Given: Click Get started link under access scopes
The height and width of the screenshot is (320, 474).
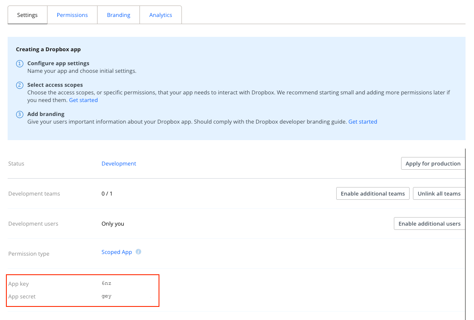Looking at the screenshot, I should (84, 100).
